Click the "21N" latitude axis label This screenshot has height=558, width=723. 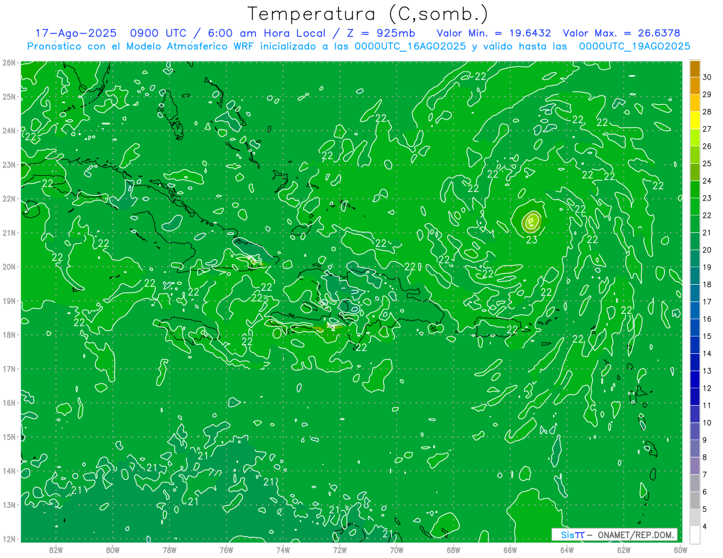click(x=9, y=233)
